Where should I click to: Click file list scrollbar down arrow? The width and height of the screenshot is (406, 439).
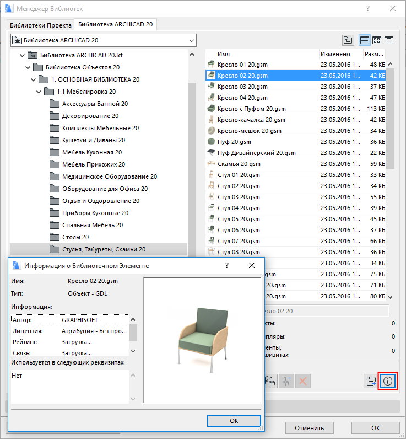[391, 297]
